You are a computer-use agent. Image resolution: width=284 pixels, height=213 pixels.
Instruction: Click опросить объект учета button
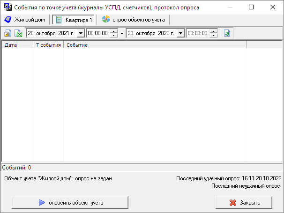pos(70,203)
